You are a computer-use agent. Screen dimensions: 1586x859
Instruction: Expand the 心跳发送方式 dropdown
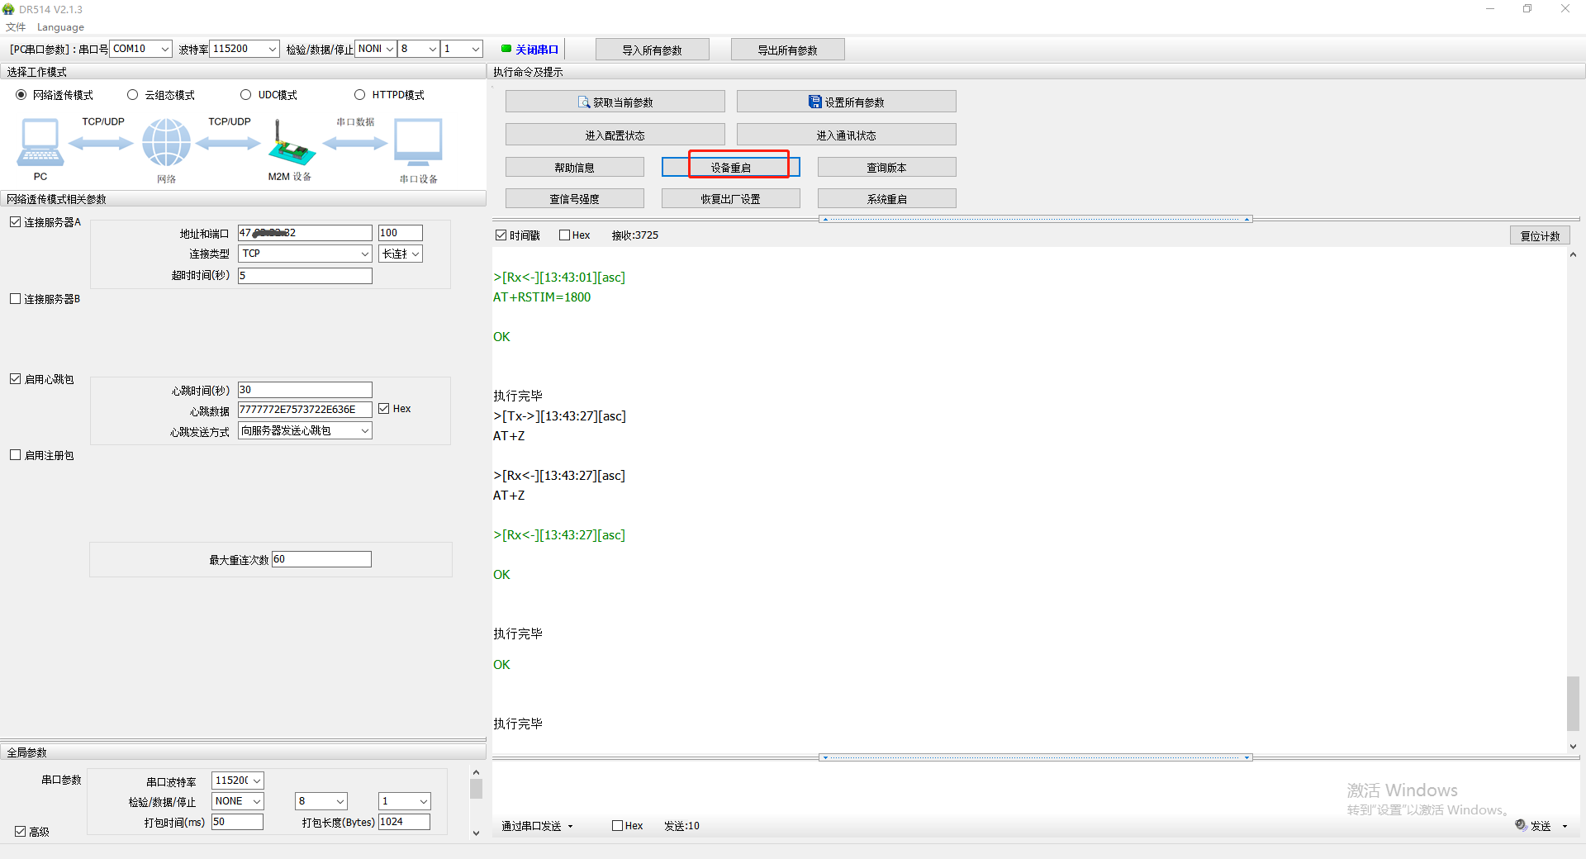(x=364, y=430)
